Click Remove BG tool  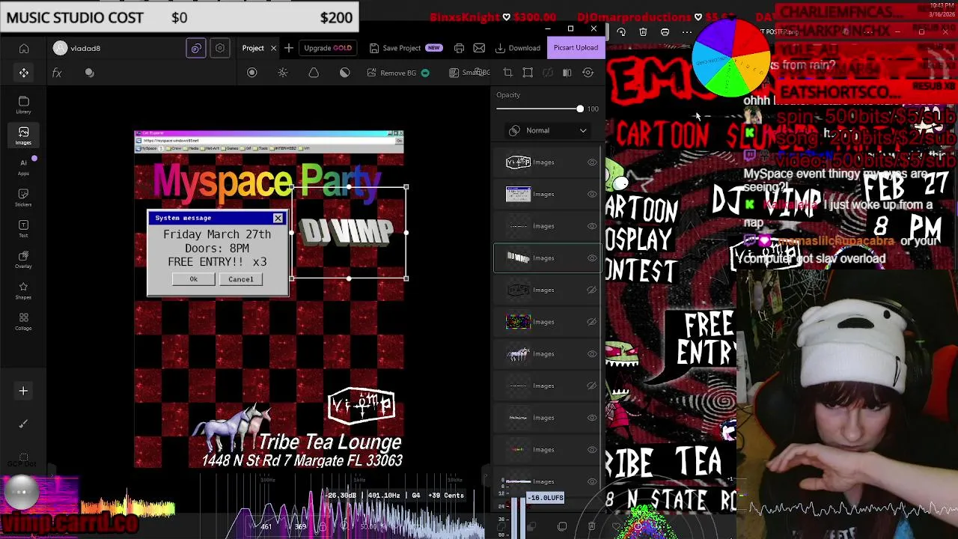click(398, 73)
